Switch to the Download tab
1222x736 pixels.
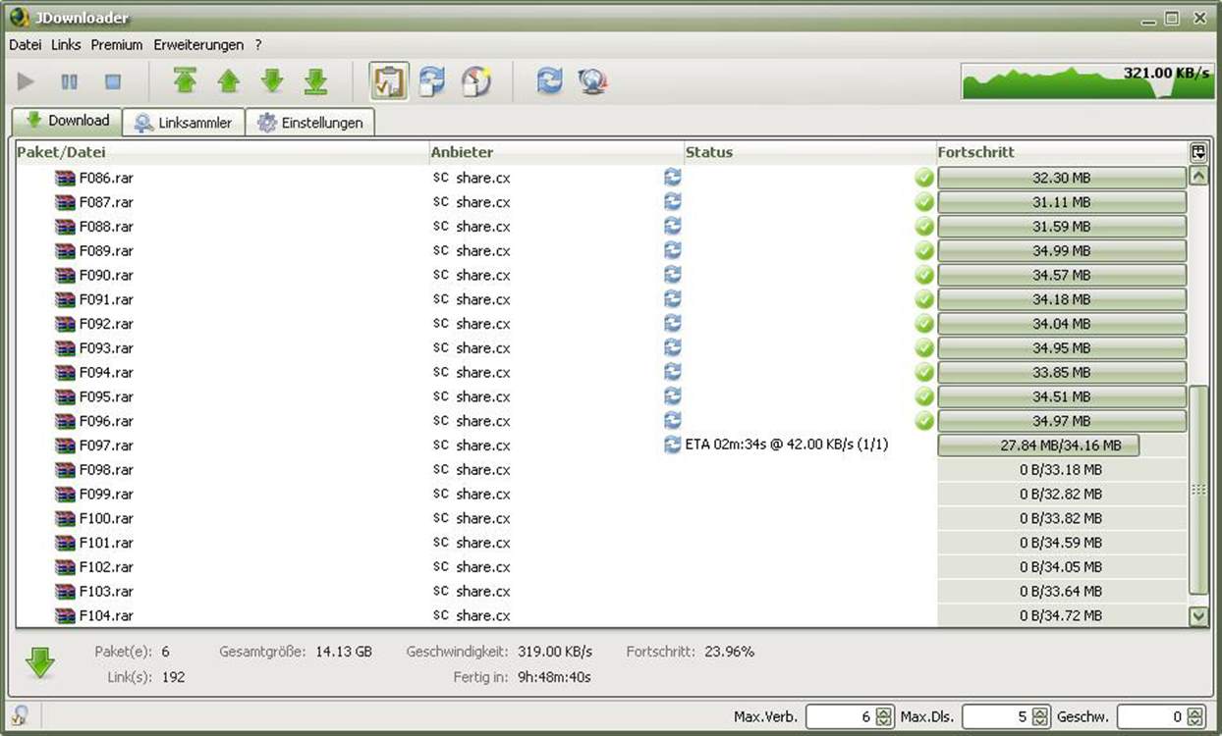pos(67,121)
